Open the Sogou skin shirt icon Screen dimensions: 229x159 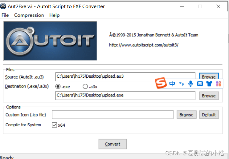(x=209, y=84)
